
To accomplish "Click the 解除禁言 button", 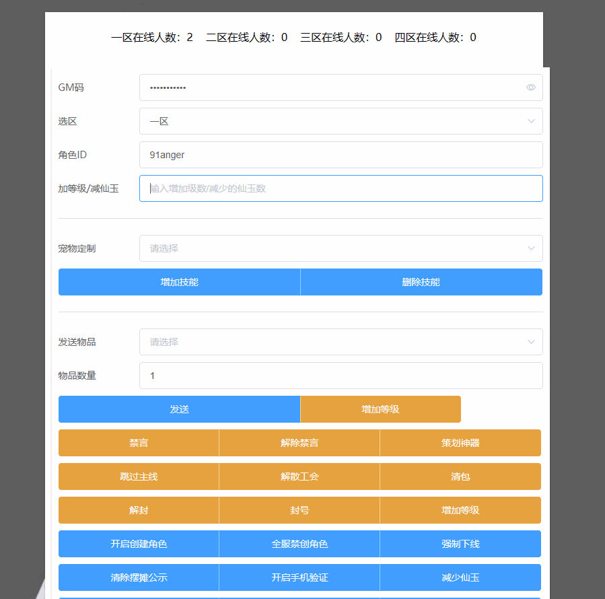I will (x=299, y=443).
